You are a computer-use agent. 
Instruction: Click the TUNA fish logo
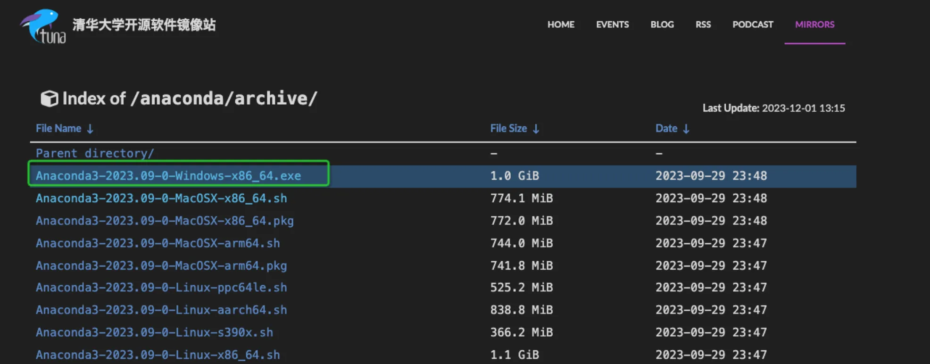(43, 26)
